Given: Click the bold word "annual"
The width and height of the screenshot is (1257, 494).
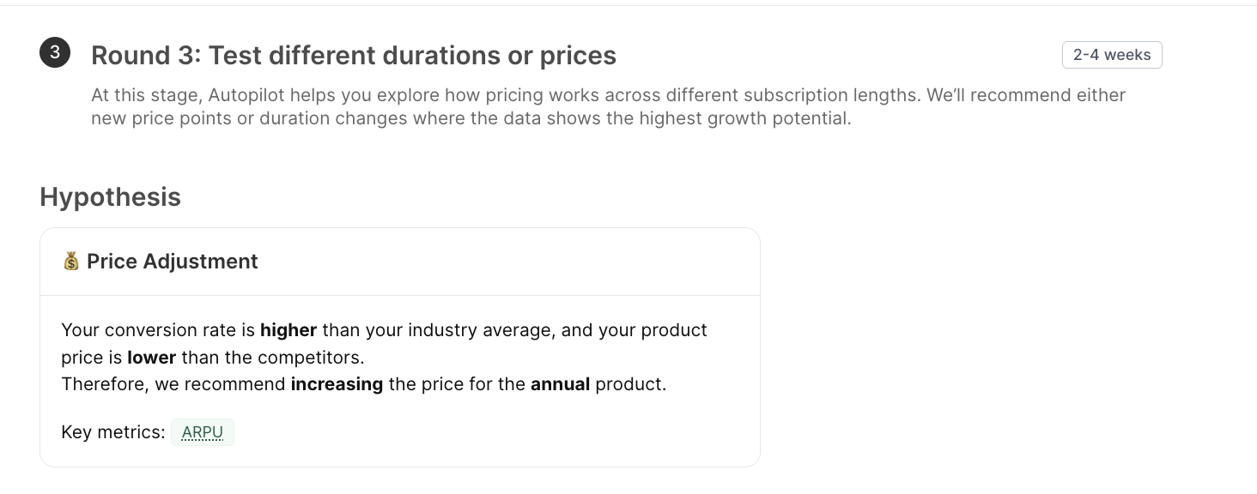Looking at the screenshot, I should tap(560, 384).
